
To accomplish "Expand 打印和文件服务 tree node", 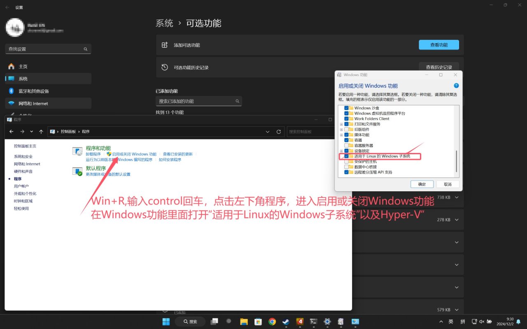I will tap(341, 124).
